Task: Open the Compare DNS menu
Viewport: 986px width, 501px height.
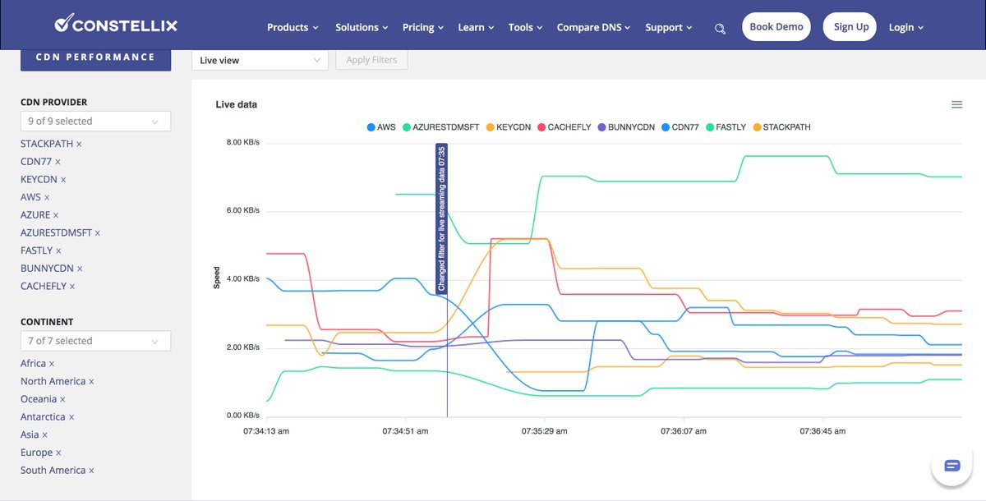Action: click(x=593, y=27)
